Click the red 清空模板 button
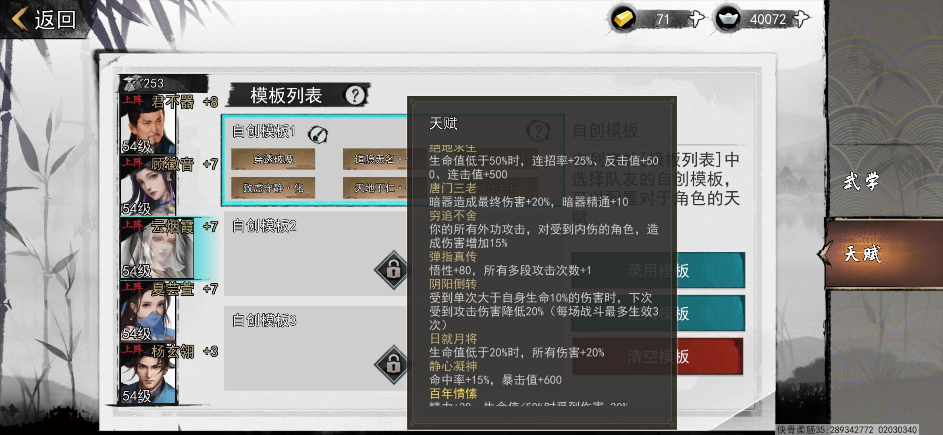The height and width of the screenshot is (435, 943). (x=658, y=356)
